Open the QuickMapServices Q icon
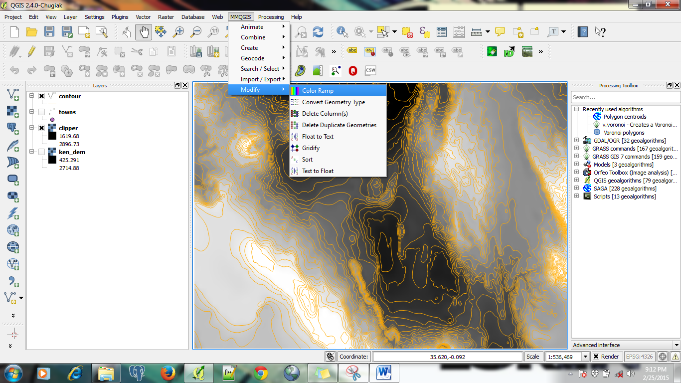681x383 pixels. point(353,70)
